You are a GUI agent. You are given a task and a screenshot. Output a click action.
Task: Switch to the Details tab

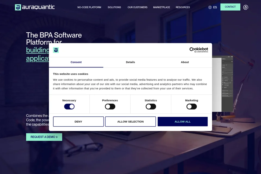point(130,62)
